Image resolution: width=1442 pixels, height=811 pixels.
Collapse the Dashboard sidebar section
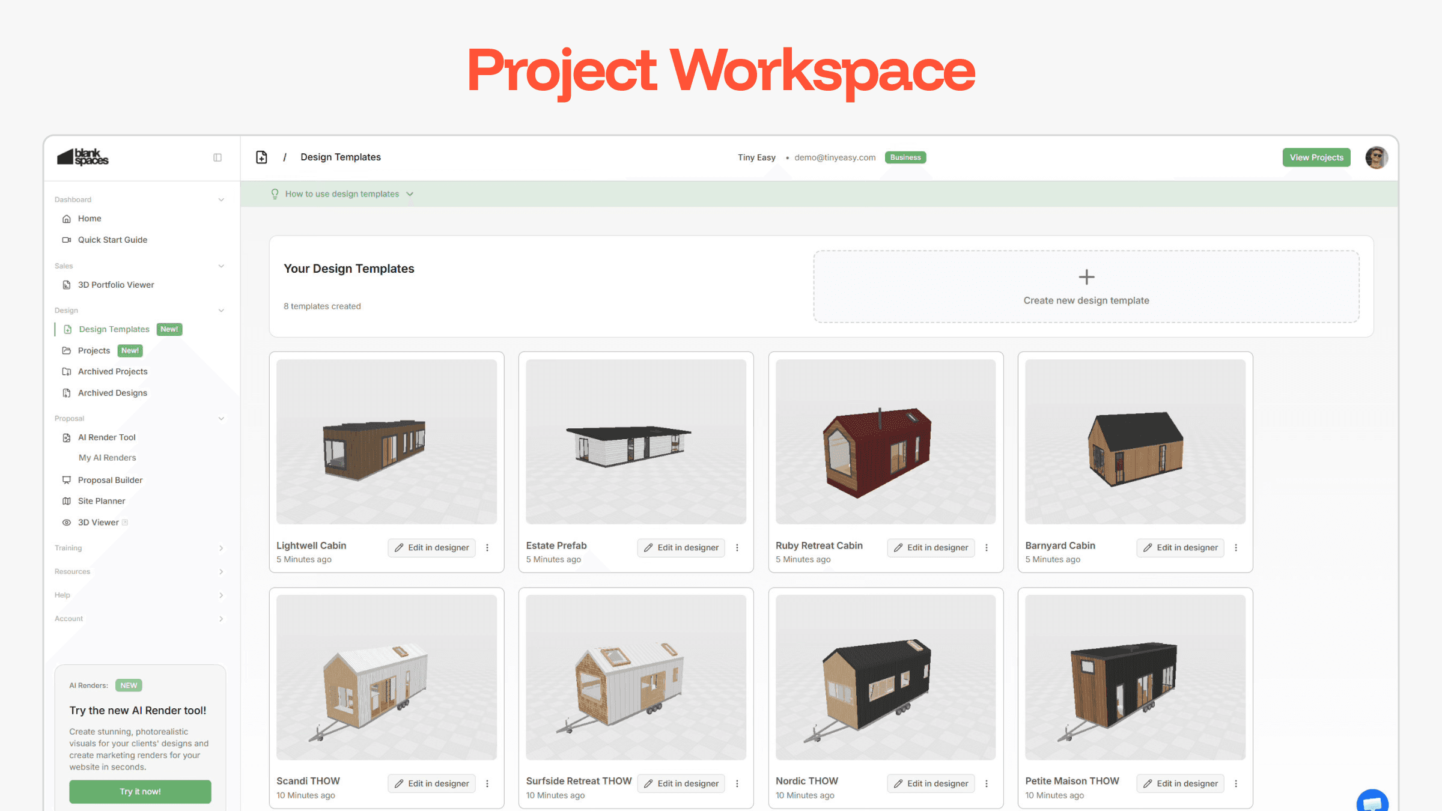[221, 200]
